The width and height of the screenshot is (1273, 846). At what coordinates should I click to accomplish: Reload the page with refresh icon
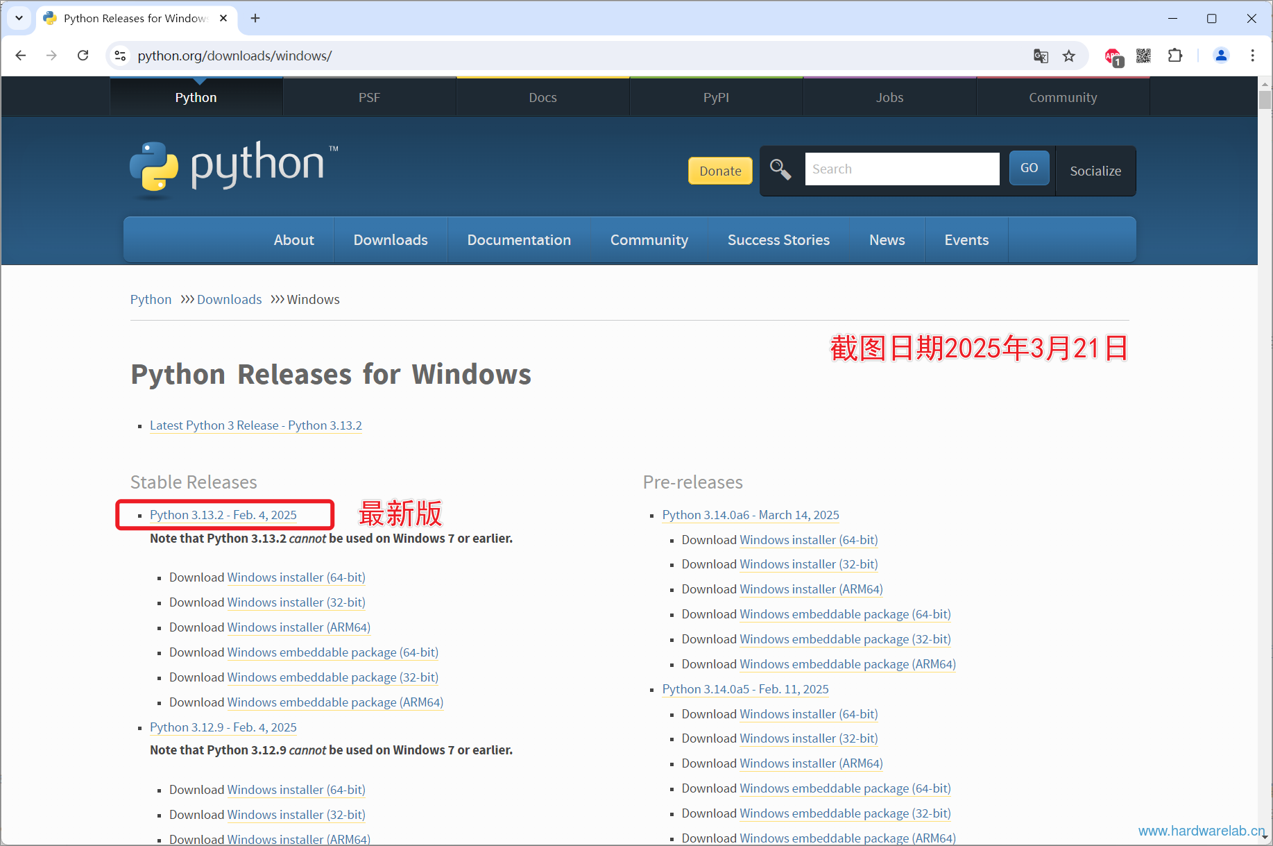pyautogui.click(x=83, y=56)
